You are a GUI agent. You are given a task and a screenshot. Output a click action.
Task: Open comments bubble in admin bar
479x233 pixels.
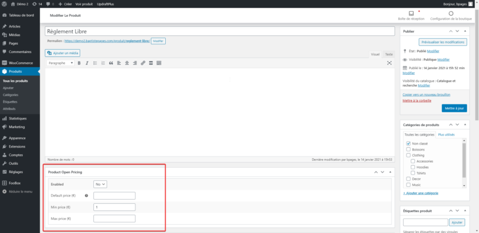tap(50, 4)
